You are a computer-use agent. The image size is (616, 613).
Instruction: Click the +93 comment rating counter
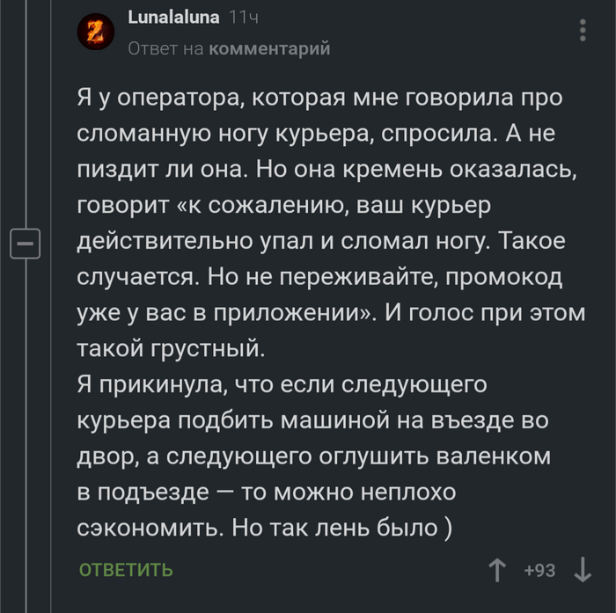[539, 571]
